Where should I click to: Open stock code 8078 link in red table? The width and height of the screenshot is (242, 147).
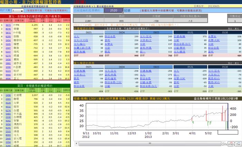[8, 29]
